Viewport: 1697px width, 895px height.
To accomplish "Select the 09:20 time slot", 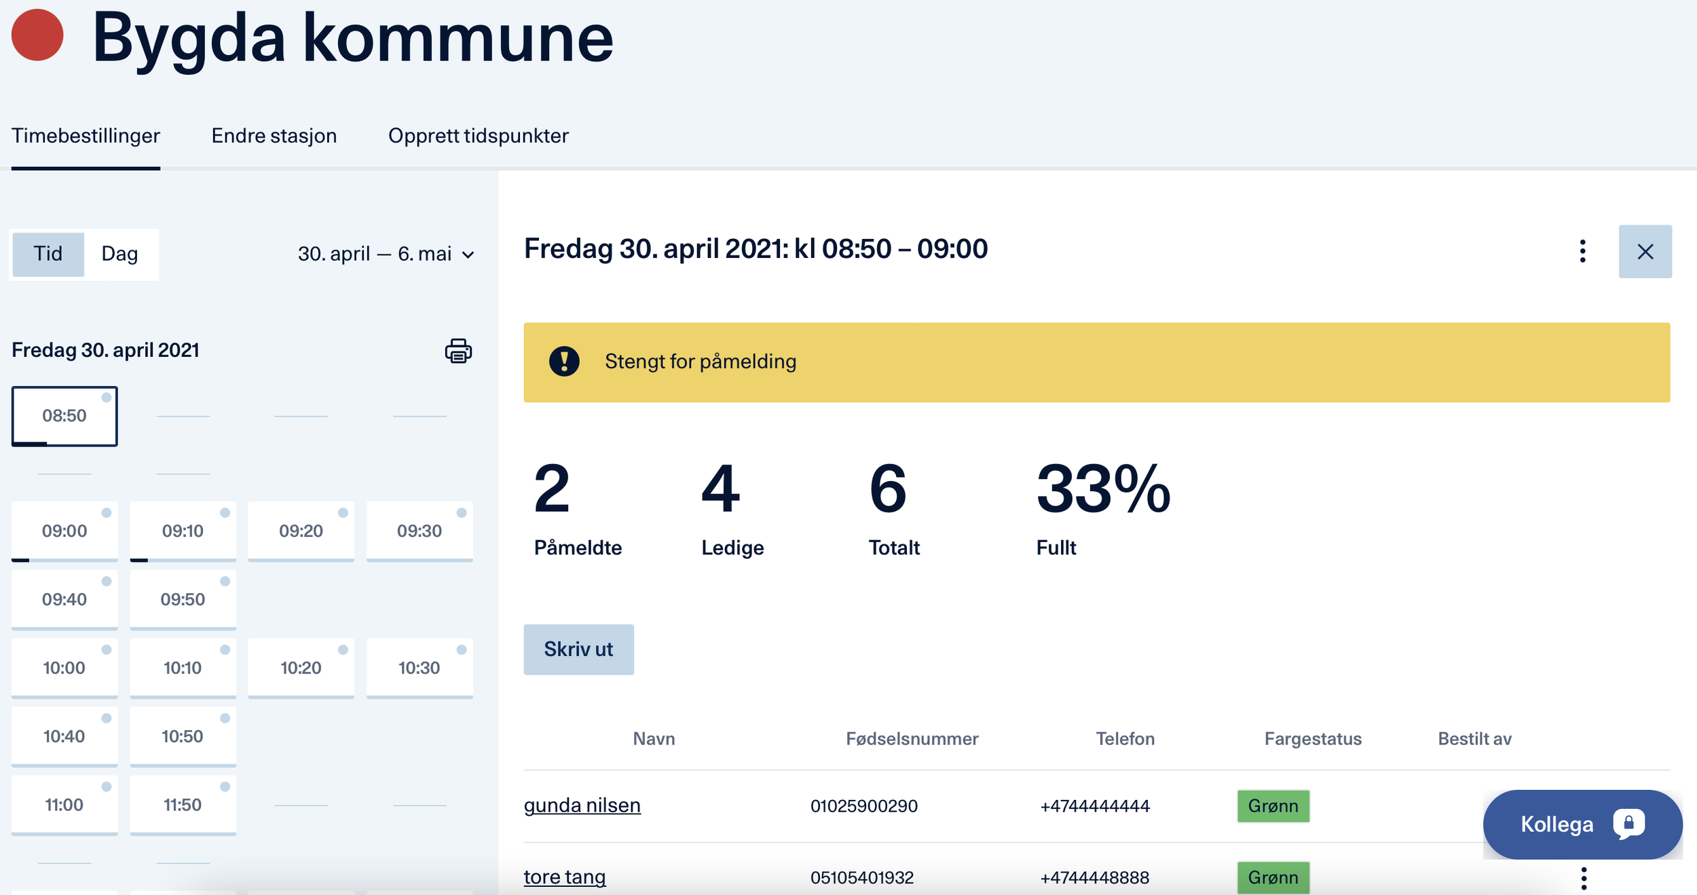I will pyautogui.click(x=301, y=531).
